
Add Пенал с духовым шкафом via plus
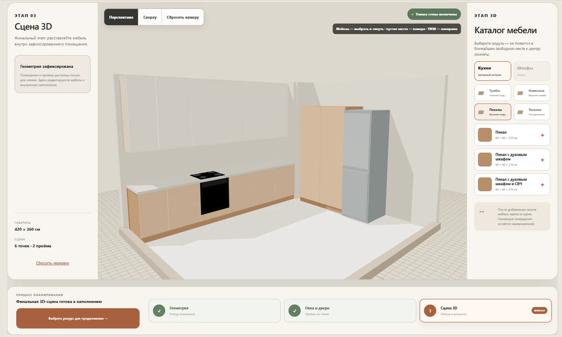tap(542, 160)
